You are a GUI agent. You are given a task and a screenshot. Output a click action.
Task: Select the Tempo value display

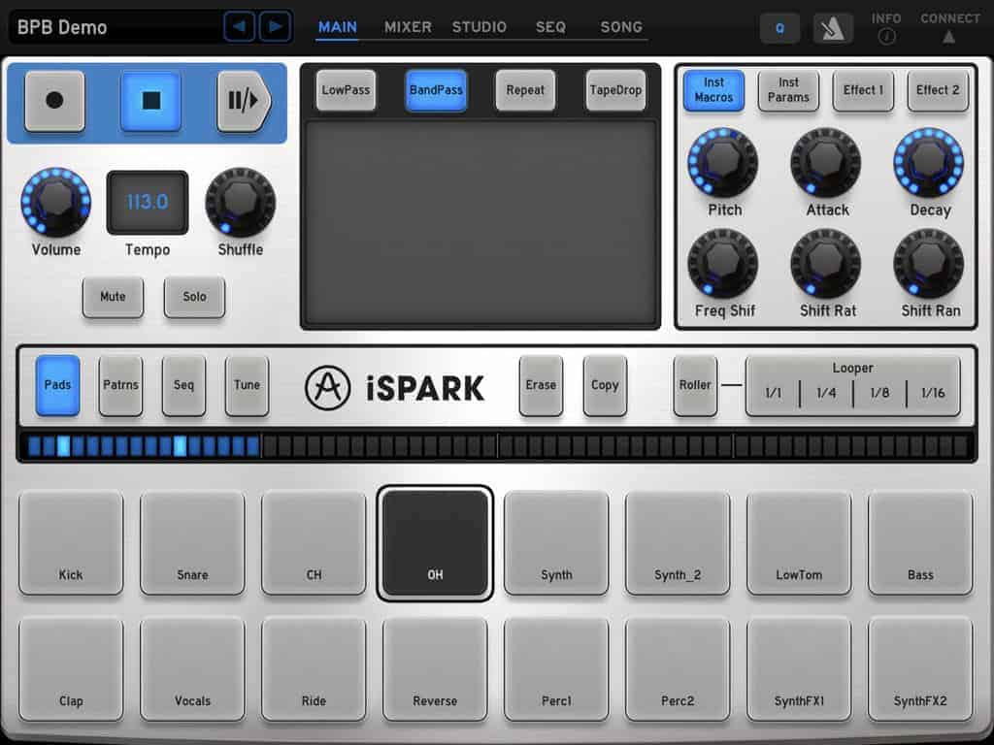coord(148,202)
